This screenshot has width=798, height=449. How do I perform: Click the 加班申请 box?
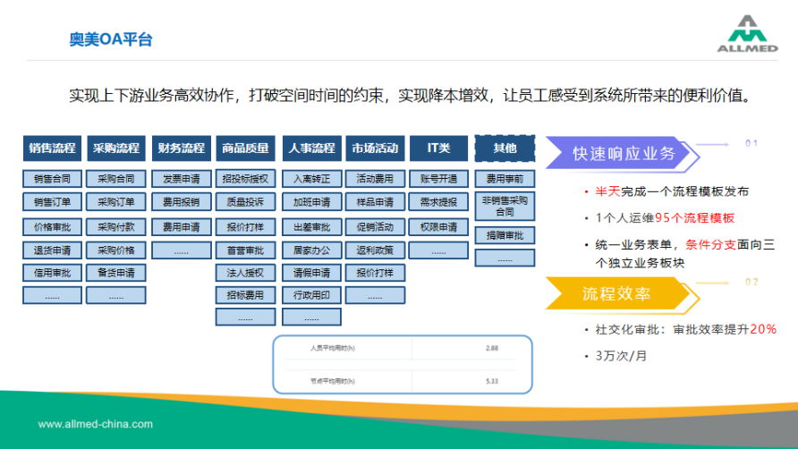click(x=311, y=201)
